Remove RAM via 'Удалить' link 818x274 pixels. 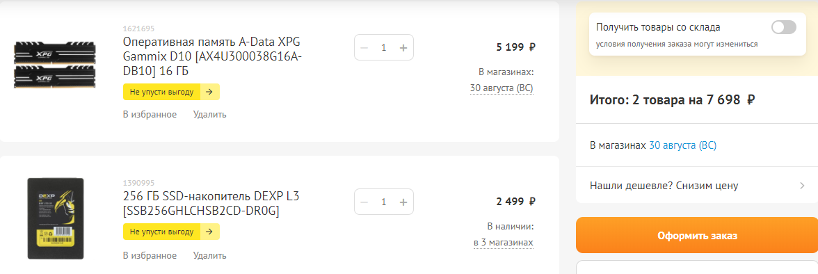(x=210, y=114)
